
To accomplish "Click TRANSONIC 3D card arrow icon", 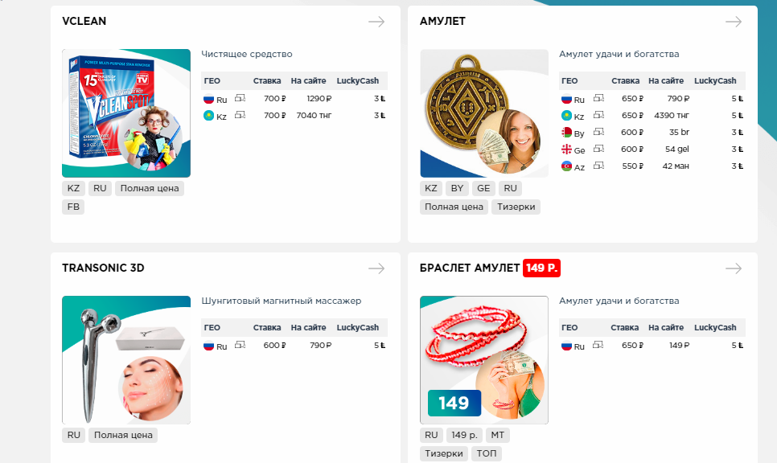I will point(376,268).
